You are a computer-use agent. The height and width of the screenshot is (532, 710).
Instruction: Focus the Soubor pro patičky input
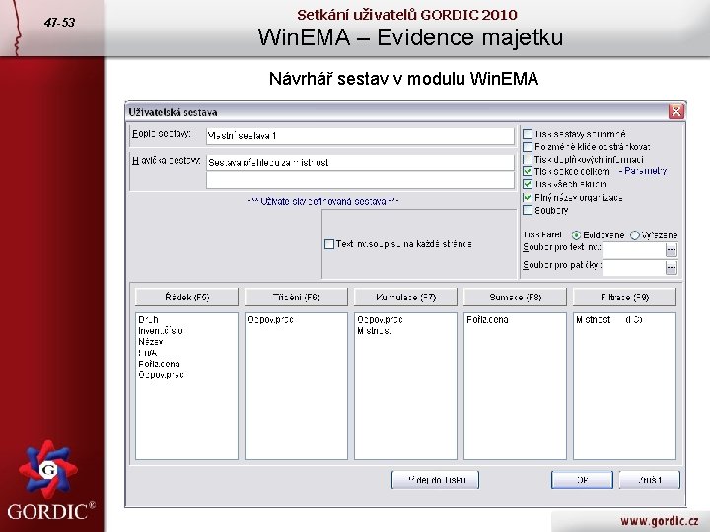coord(634,268)
